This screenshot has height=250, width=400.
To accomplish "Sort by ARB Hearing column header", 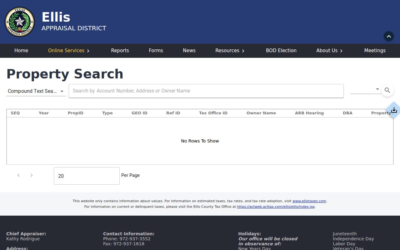I will [x=309, y=113].
